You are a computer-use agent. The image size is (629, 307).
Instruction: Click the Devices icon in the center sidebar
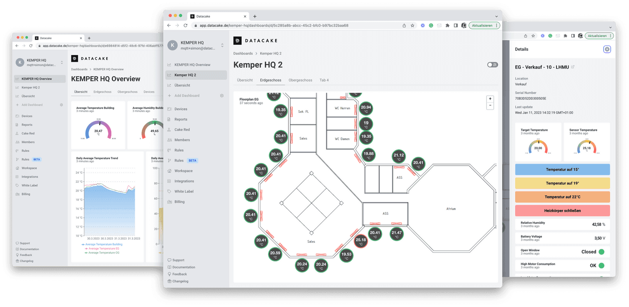[169, 109]
